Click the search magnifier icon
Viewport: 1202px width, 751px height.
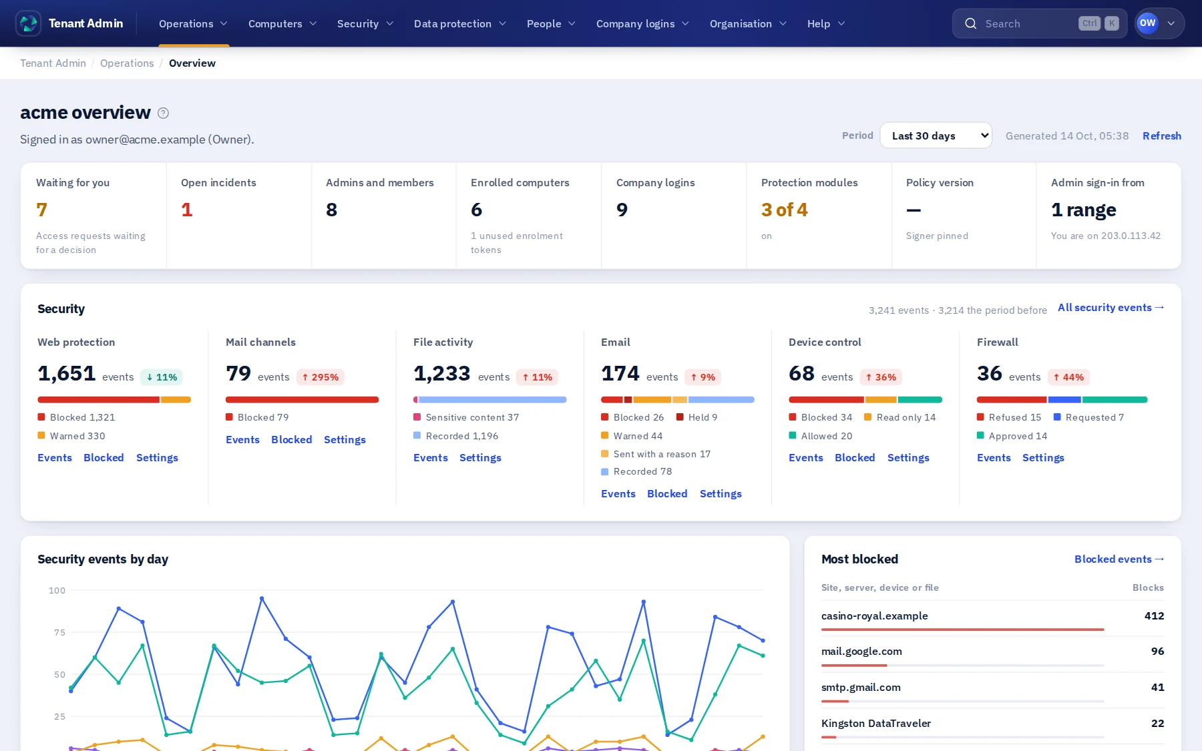point(970,24)
